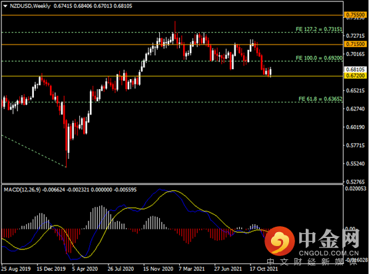Click the MACD(12,26,9) indicator label
This screenshot has width=369, height=274.
[22, 190]
